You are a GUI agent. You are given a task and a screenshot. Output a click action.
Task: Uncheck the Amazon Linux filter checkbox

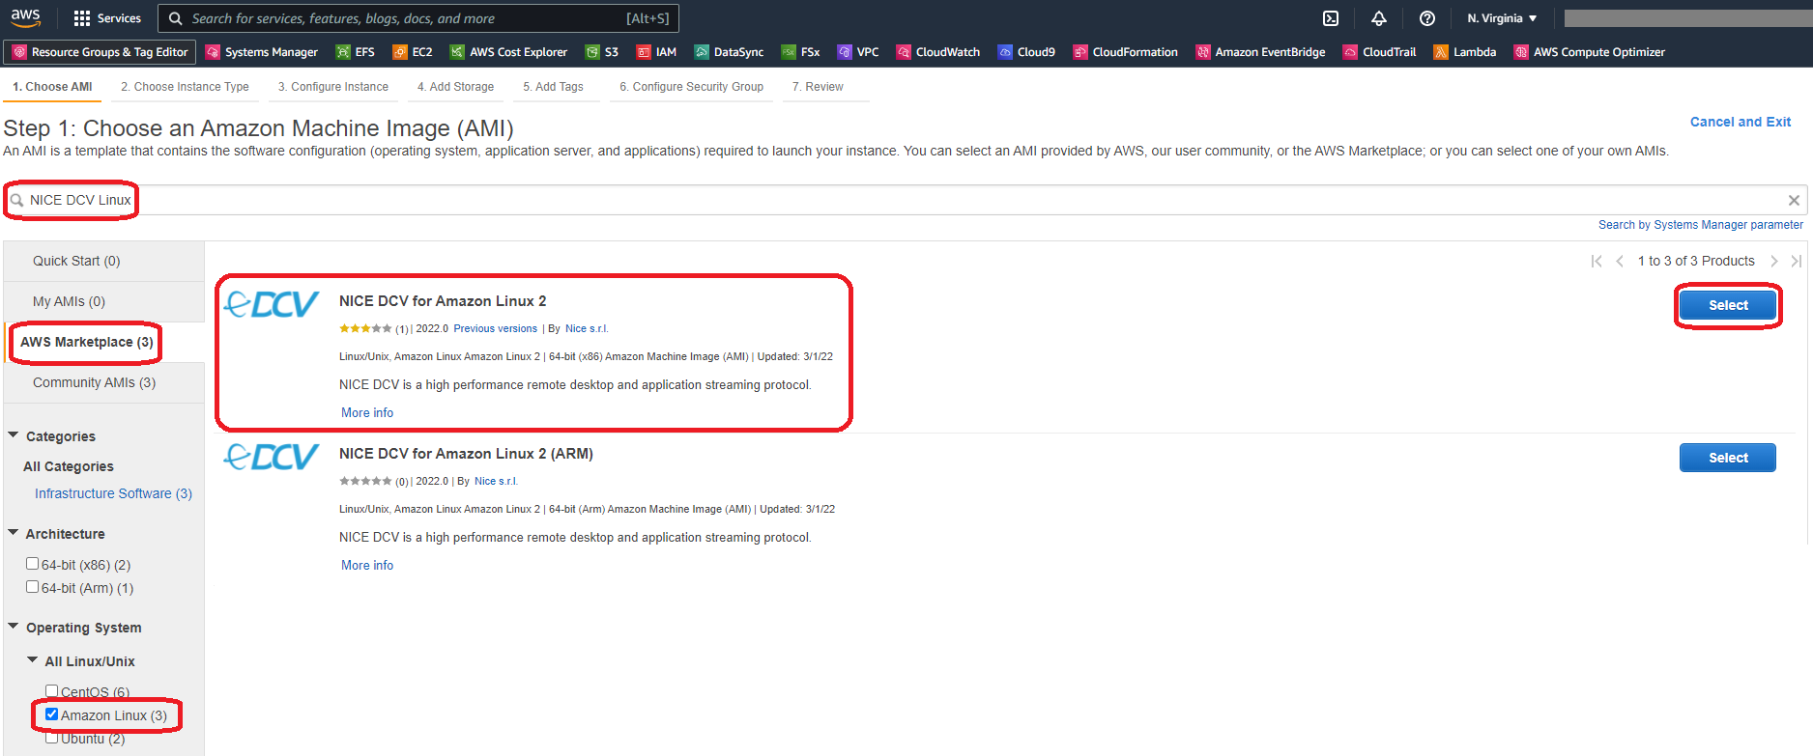[51, 714]
